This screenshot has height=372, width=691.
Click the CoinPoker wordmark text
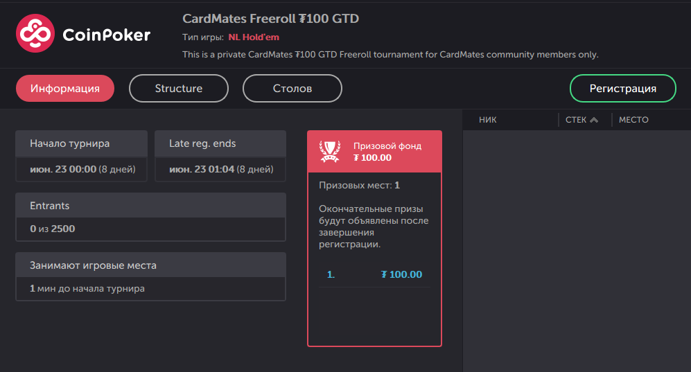coord(107,35)
